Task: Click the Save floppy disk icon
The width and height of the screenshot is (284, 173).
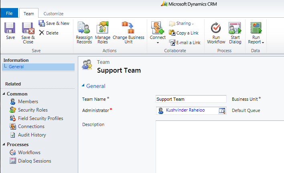Action: coord(10,28)
